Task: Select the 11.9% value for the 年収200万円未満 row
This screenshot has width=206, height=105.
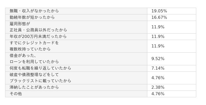Action: (x=158, y=37)
